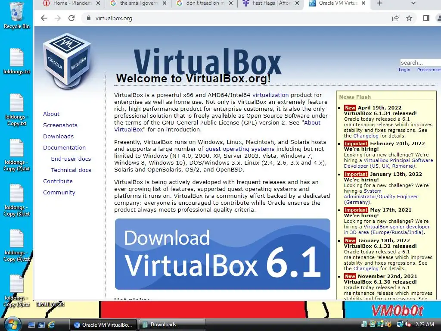Select loldongs - Copy (5).txt file
Image resolution: width=441 pixels, height=331 pixels.
click(17, 291)
